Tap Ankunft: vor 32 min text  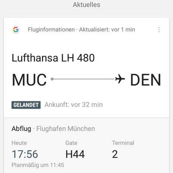tap(74, 105)
